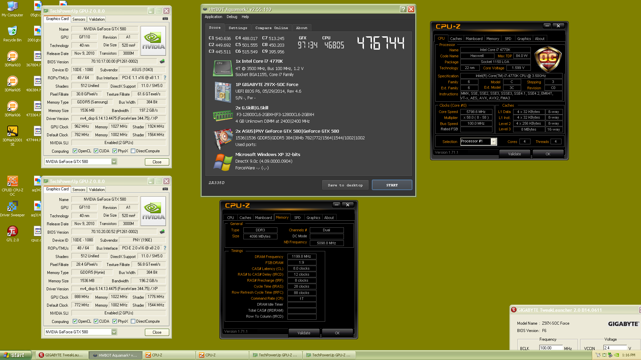This screenshot has height=360, width=641.
Task: Open SPD tab in memory CPU-Z window
Action: pos(297,218)
